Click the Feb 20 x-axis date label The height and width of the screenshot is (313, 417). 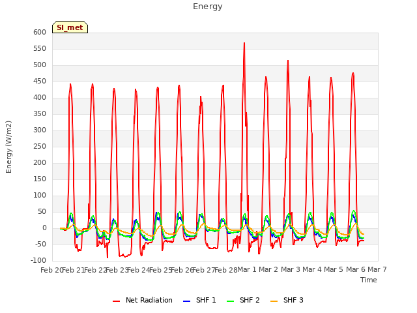click(x=51, y=270)
